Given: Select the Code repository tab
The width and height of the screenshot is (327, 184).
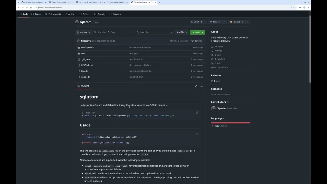Looking at the screenshot, I should (24, 14).
